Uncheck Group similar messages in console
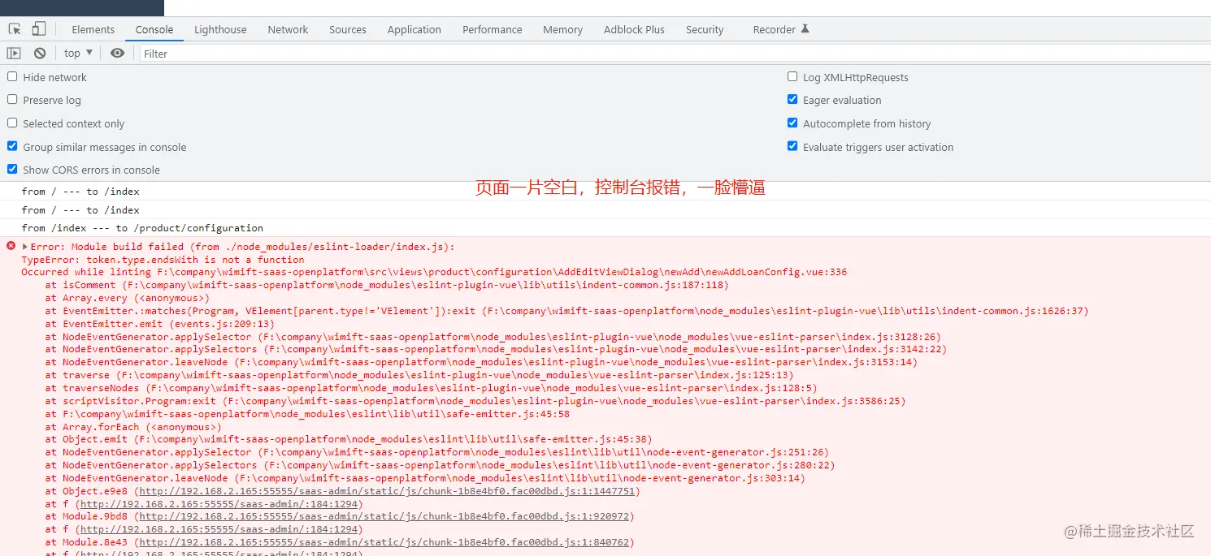Screen dimensions: 1211x556 point(12,146)
